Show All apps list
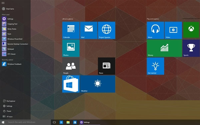The height and width of the screenshot is (125, 200). (8, 116)
